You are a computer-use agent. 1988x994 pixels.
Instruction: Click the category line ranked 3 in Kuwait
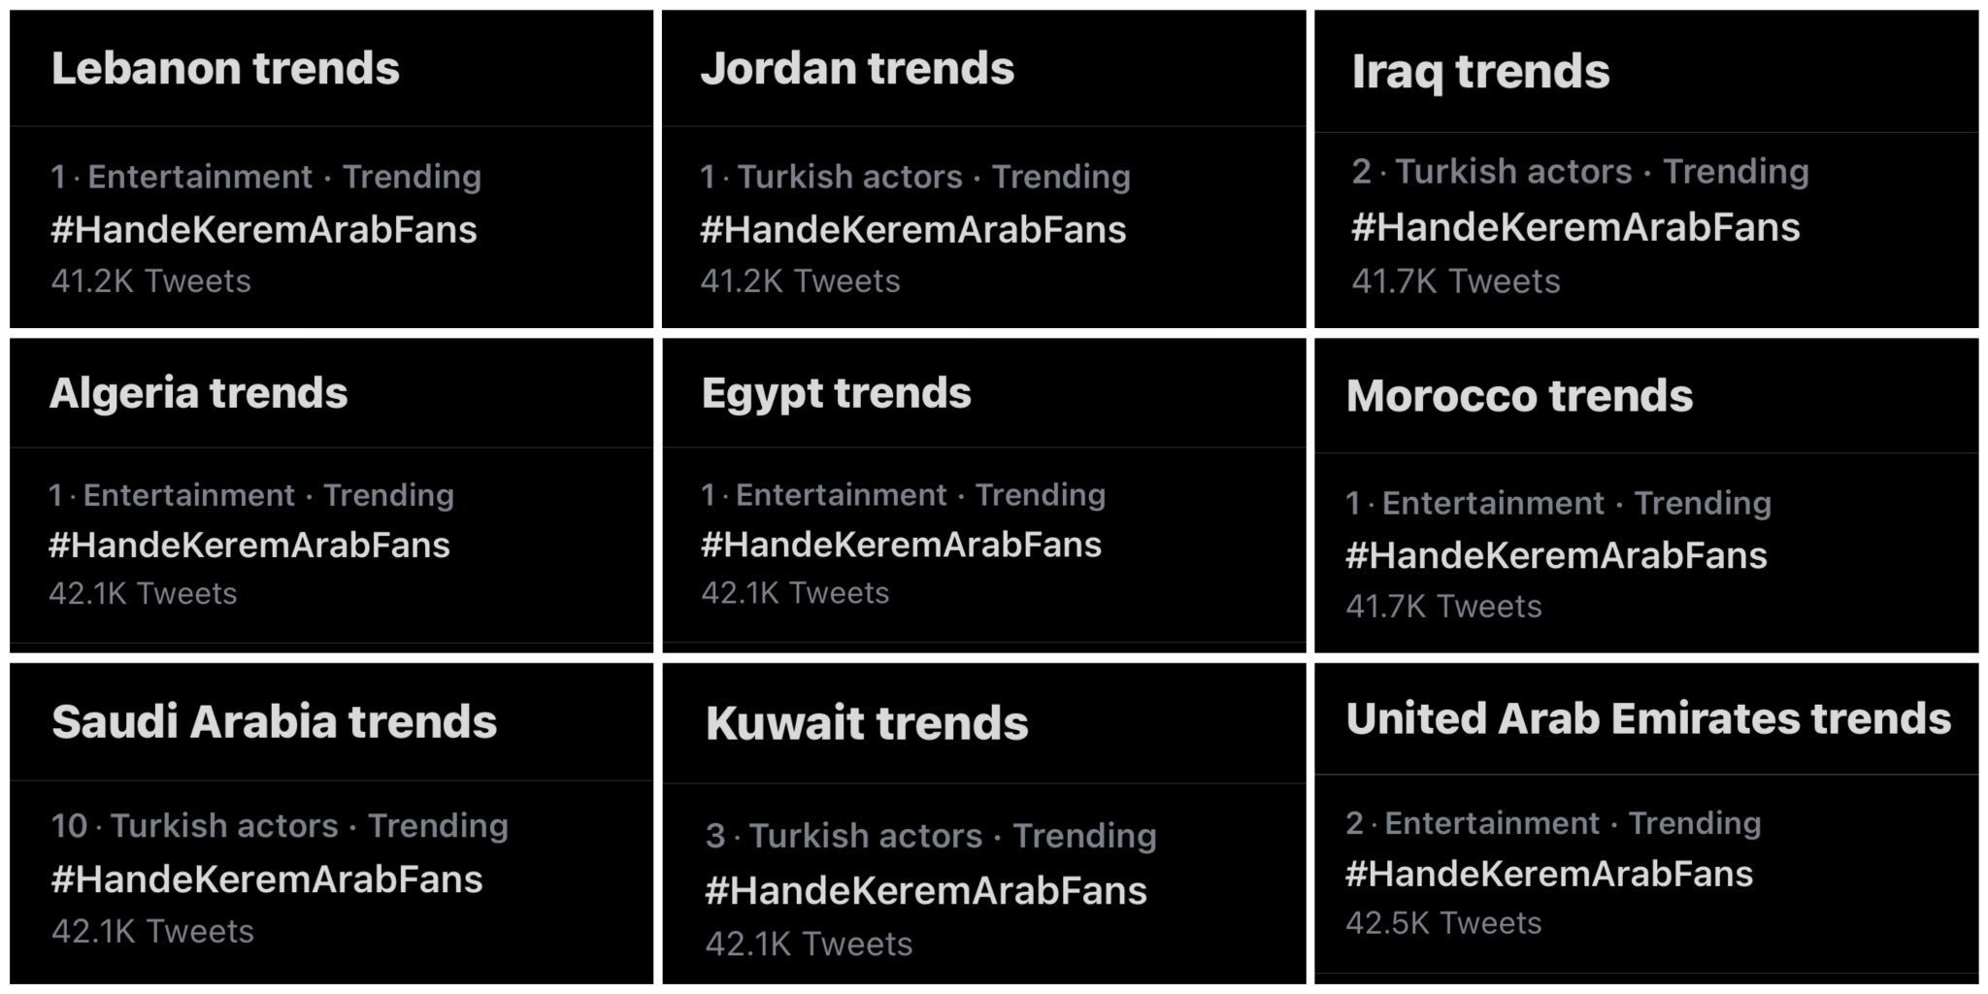(931, 836)
